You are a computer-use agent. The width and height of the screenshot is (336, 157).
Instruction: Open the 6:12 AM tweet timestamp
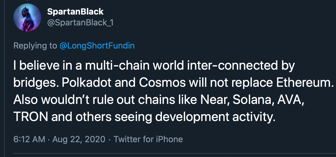point(29,139)
